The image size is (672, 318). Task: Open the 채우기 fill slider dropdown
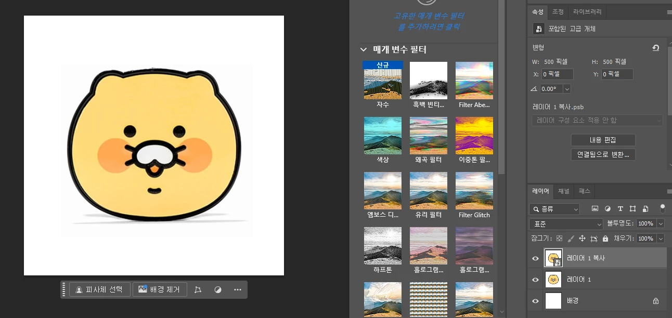(x=661, y=239)
